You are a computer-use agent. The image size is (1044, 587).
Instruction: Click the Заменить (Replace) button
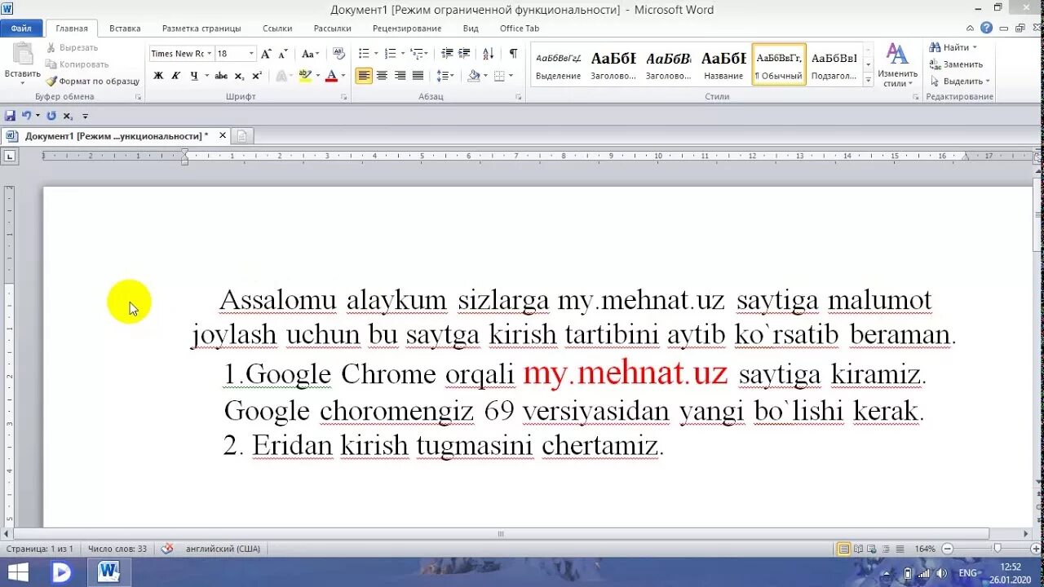[957, 64]
